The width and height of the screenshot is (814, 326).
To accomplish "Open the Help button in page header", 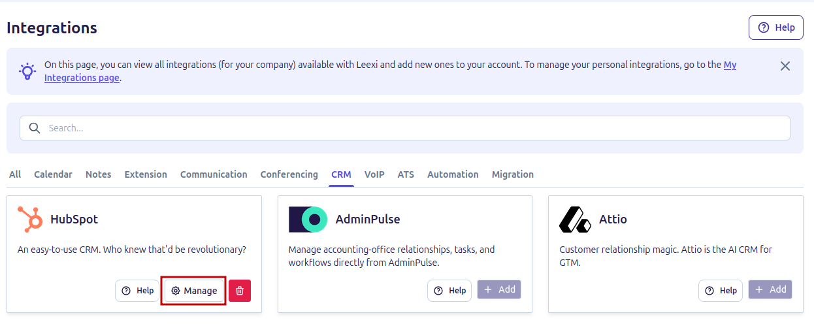I will click(x=775, y=27).
